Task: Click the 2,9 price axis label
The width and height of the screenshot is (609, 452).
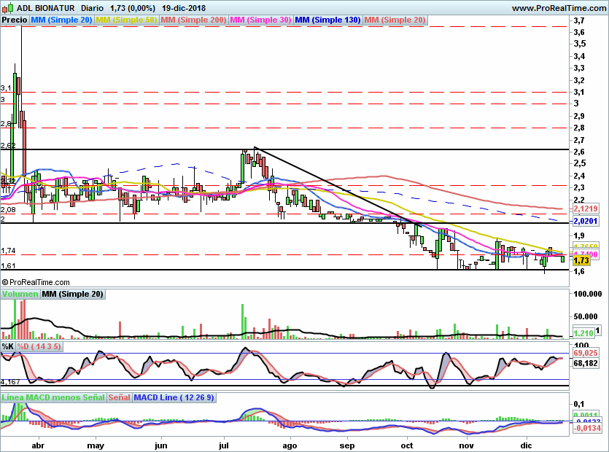Action: pos(580,116)
